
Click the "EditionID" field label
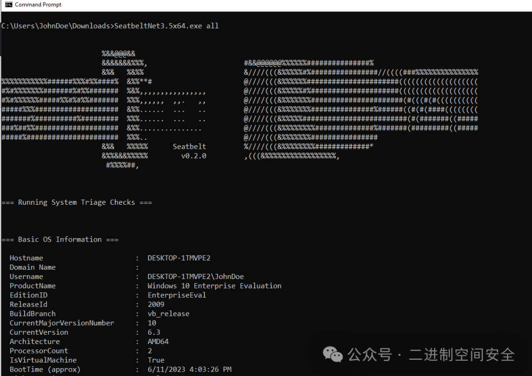point(29,295)
